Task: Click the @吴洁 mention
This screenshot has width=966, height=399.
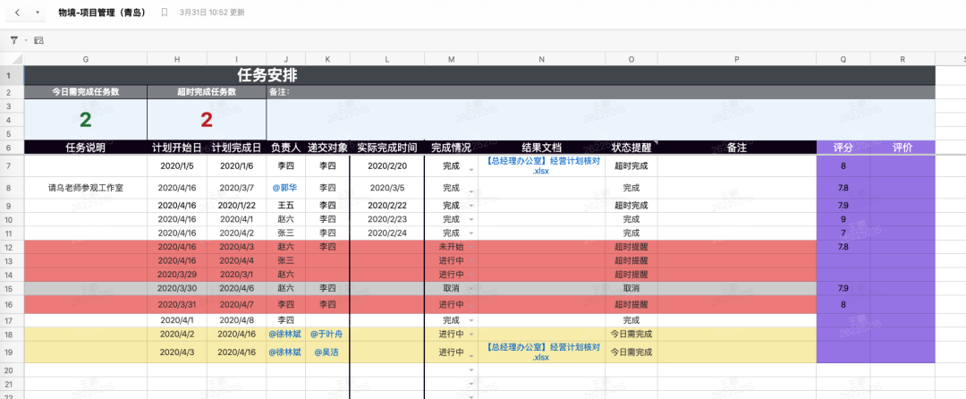Action: pyautogui.click(x=327, y=352)
